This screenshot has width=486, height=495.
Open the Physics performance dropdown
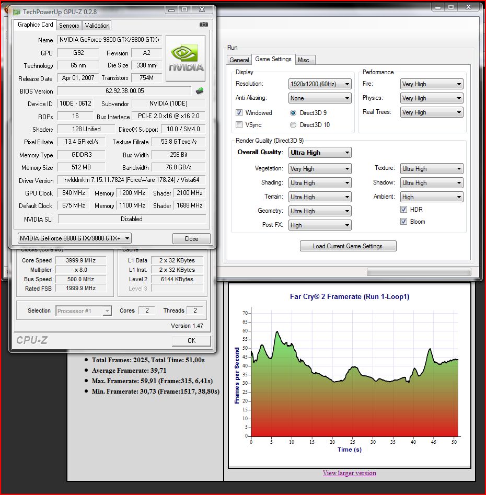click(x=432, y=98)
